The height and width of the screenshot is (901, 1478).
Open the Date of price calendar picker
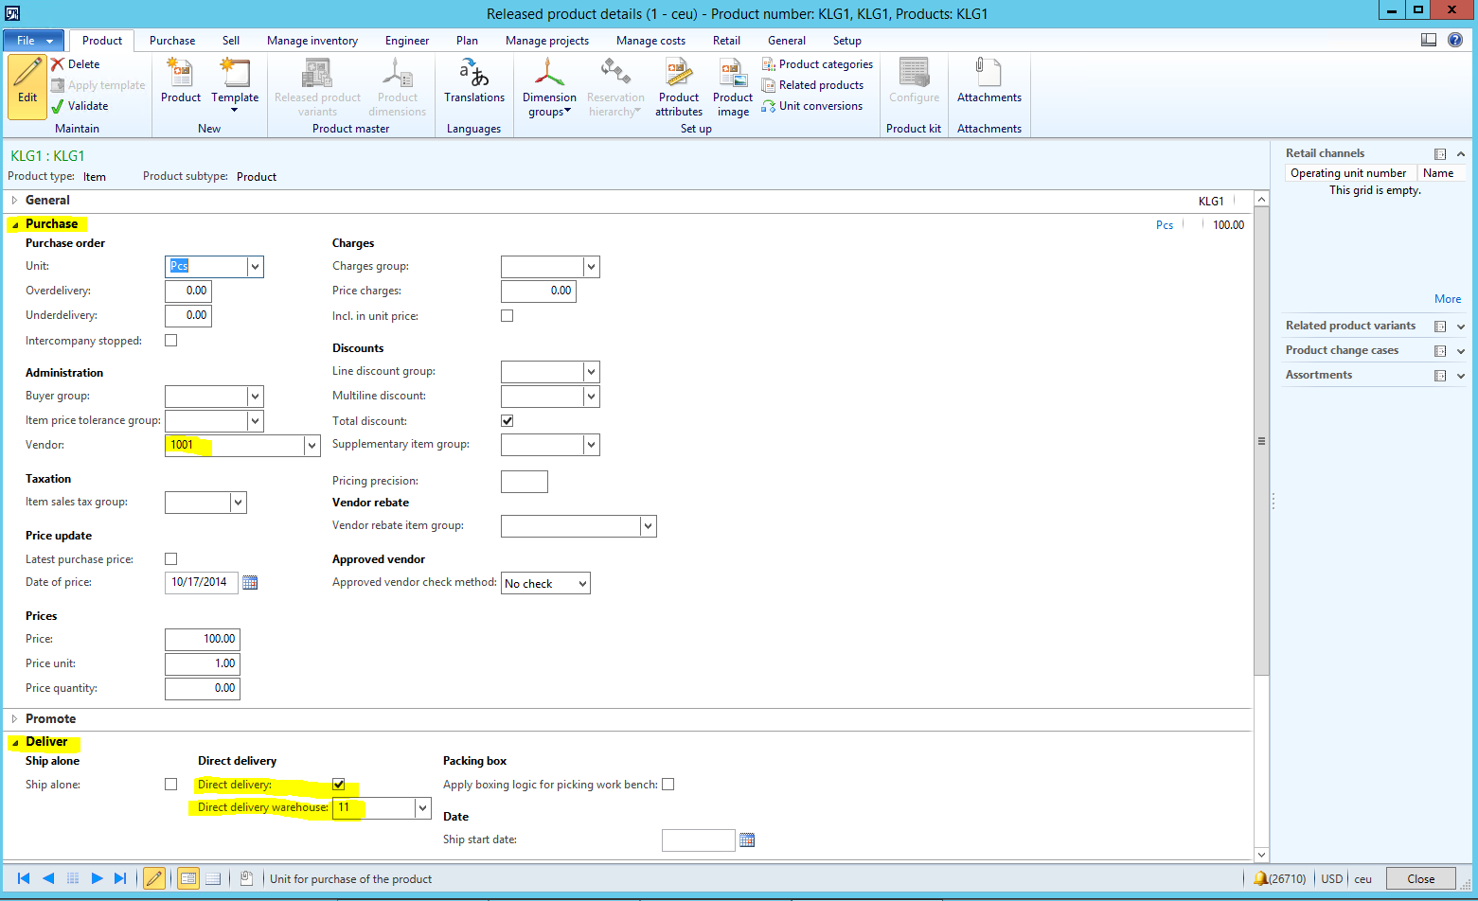(x=250, y=583)
